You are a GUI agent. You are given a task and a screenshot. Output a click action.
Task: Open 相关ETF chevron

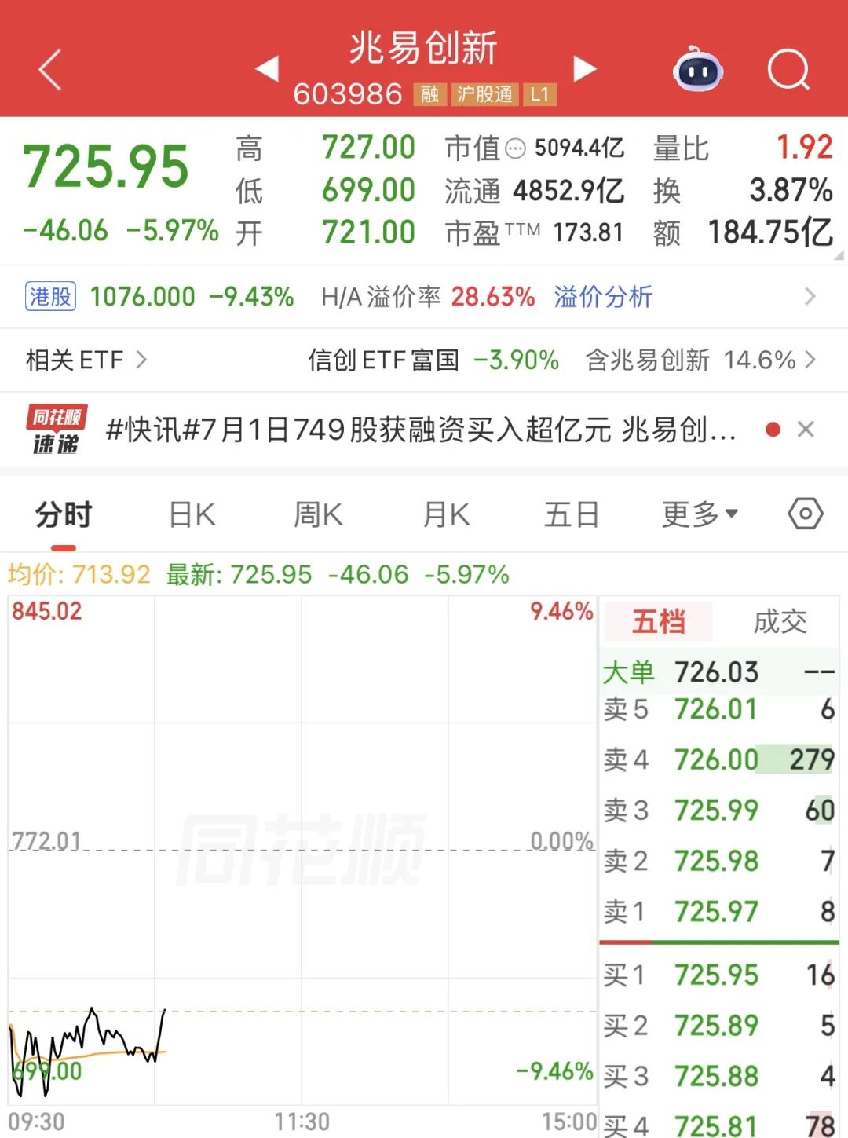click(141, 360)
